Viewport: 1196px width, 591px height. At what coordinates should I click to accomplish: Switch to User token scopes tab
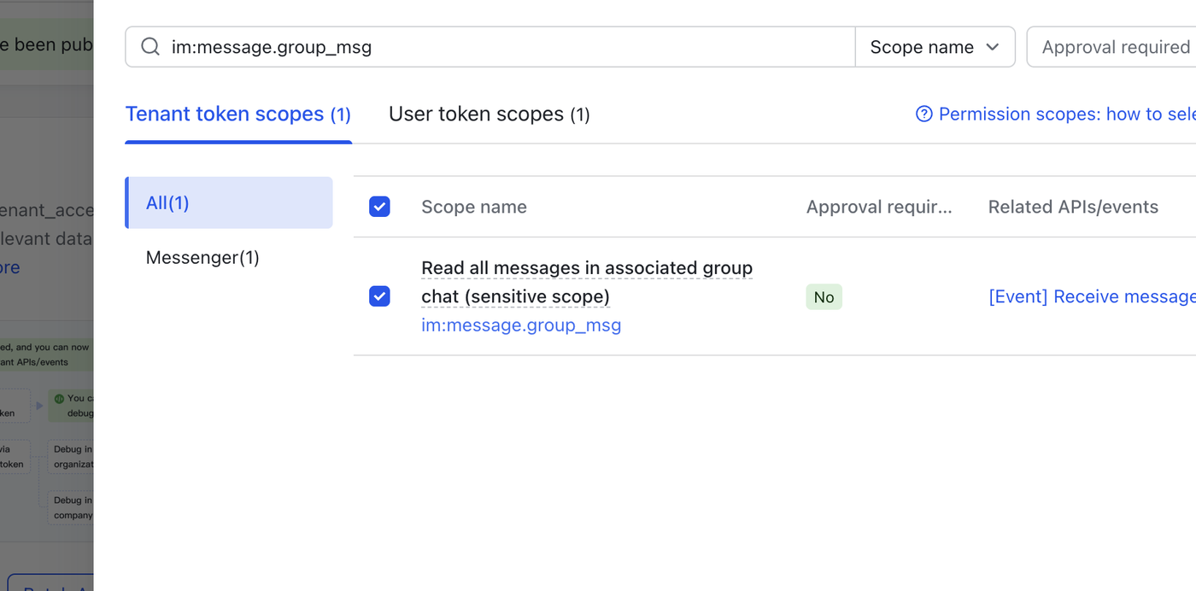[x=490, y=114]
